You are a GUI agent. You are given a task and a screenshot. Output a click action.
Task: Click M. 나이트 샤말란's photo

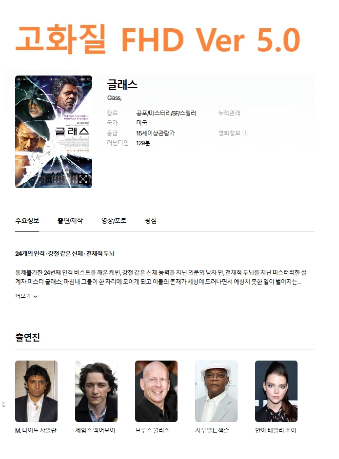36,391
